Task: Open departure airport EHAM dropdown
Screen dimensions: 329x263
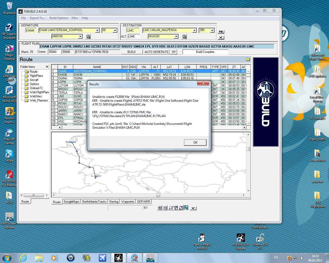Action: (x=97, y=30)
